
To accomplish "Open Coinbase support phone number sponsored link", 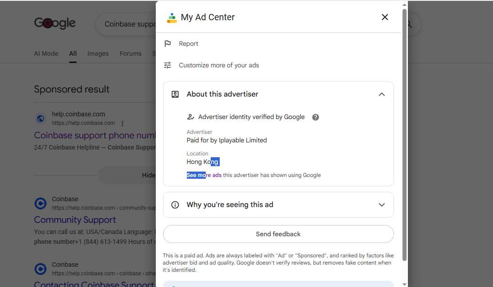I will tap(95, 135).
